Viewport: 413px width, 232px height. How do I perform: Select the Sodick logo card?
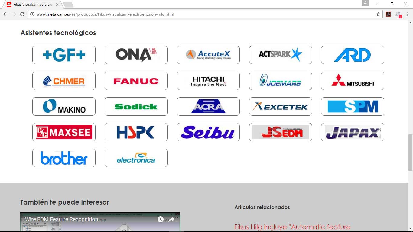136,106
